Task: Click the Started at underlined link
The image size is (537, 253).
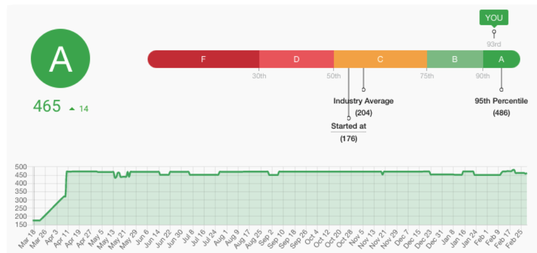Action: point(349,126)
